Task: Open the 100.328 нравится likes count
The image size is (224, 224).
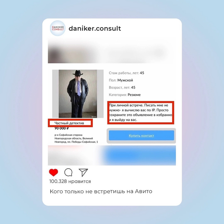Action: click(70, 181)
